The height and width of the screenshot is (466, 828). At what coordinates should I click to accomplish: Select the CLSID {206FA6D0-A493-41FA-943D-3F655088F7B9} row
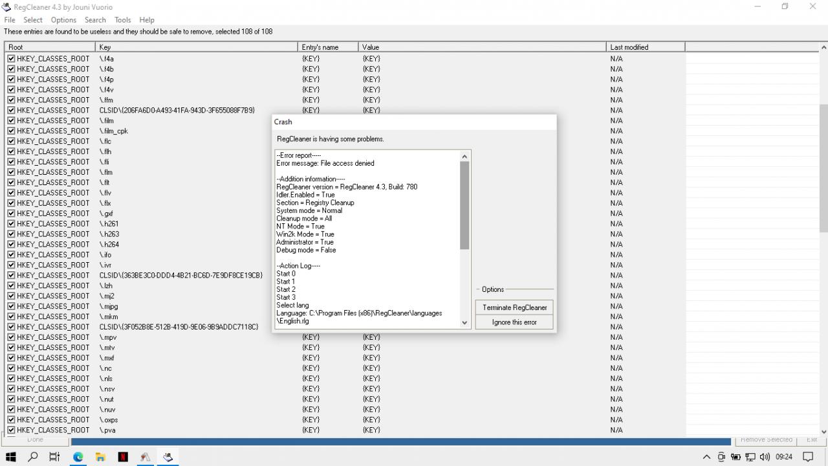(345, 110)
